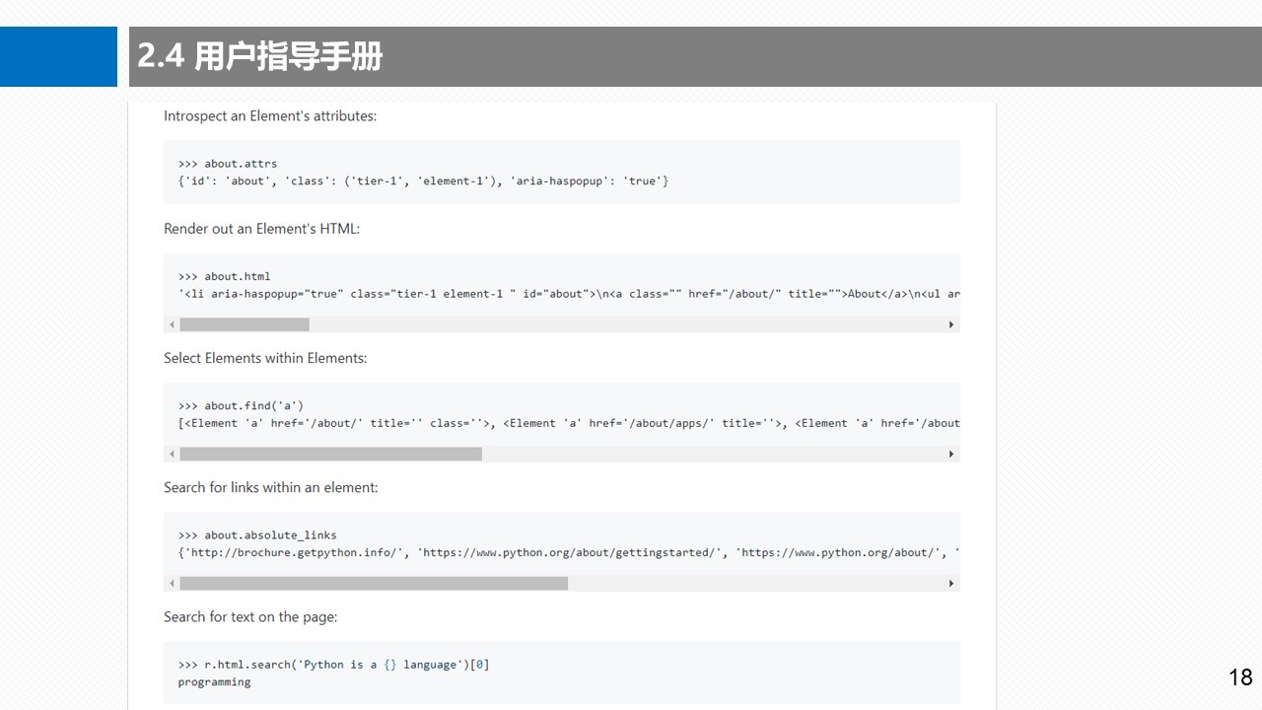The image size is (1262, 710).
Task: Click heading 'Search for links within an element:'
Action: click(271, 487)
